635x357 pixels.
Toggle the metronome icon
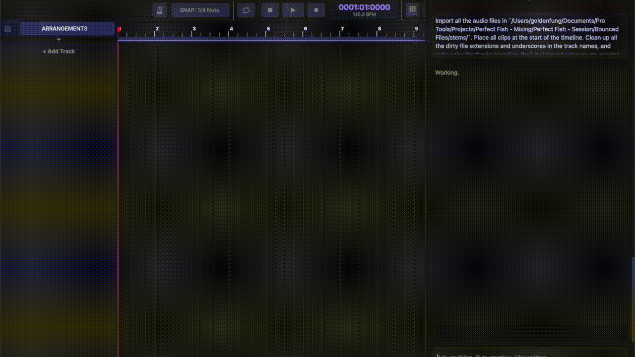(x=160, y=10)
